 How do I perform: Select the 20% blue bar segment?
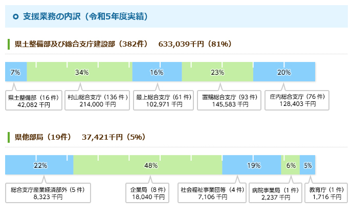point(284,72)
